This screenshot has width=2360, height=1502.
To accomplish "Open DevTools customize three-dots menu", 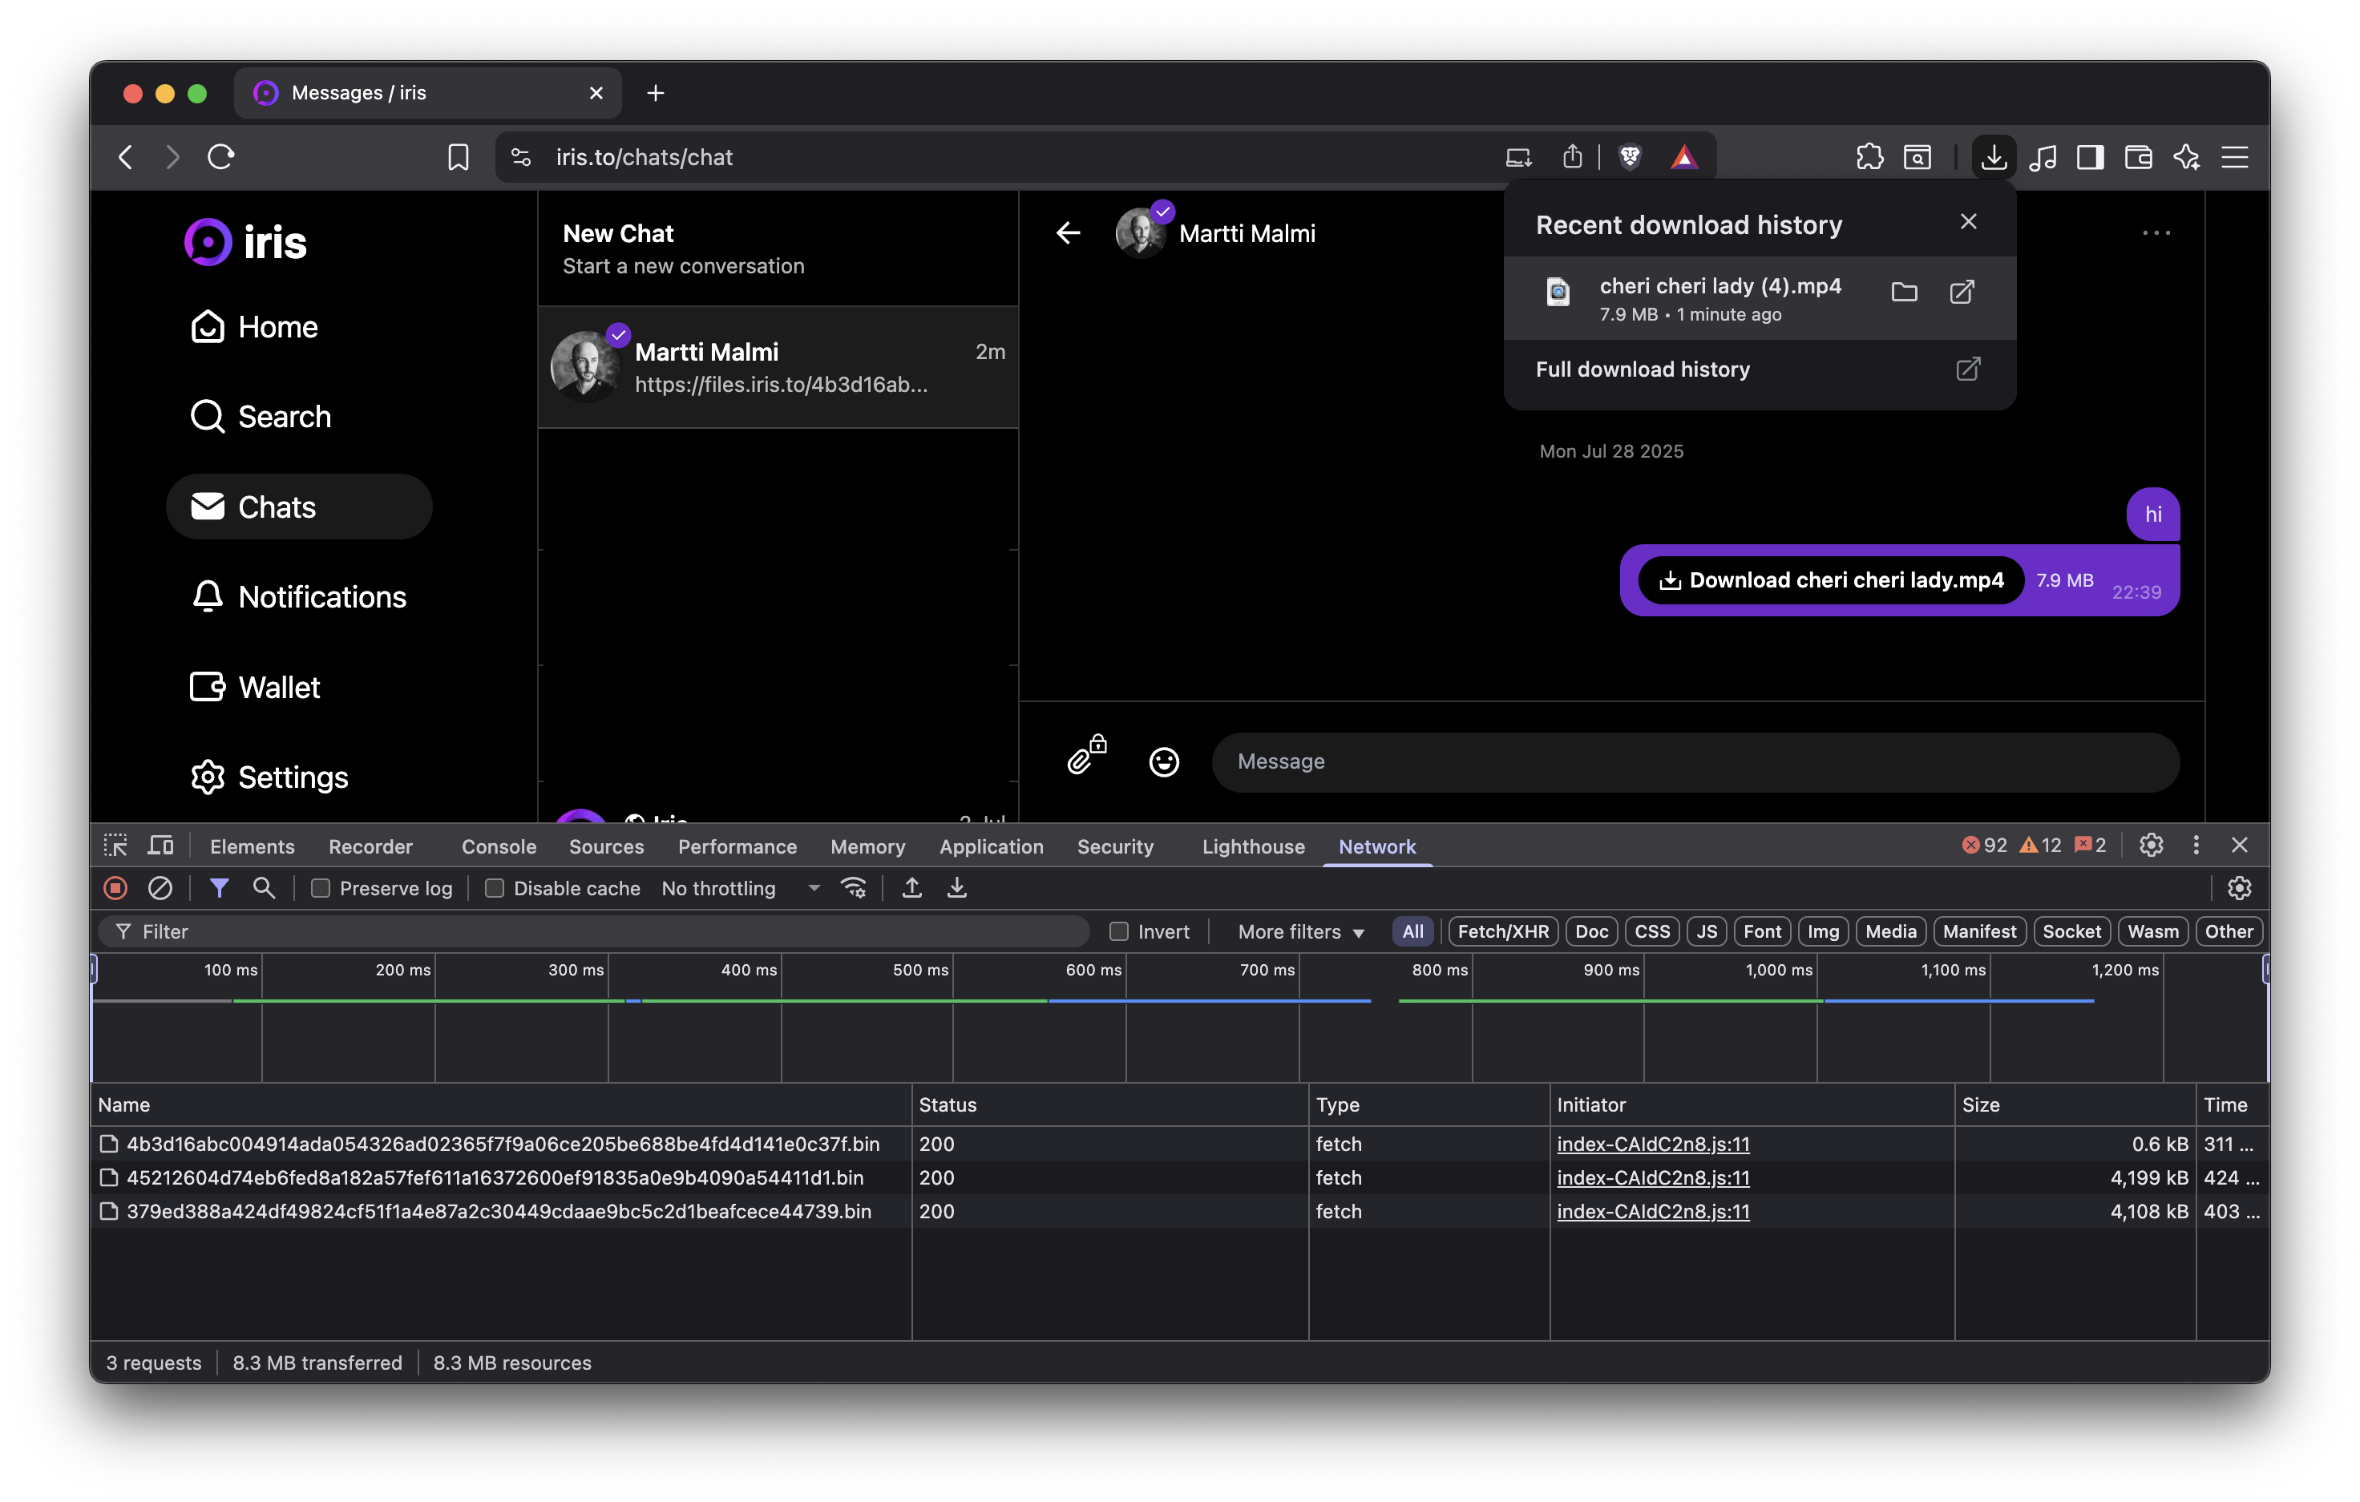I will (2196, 845).
